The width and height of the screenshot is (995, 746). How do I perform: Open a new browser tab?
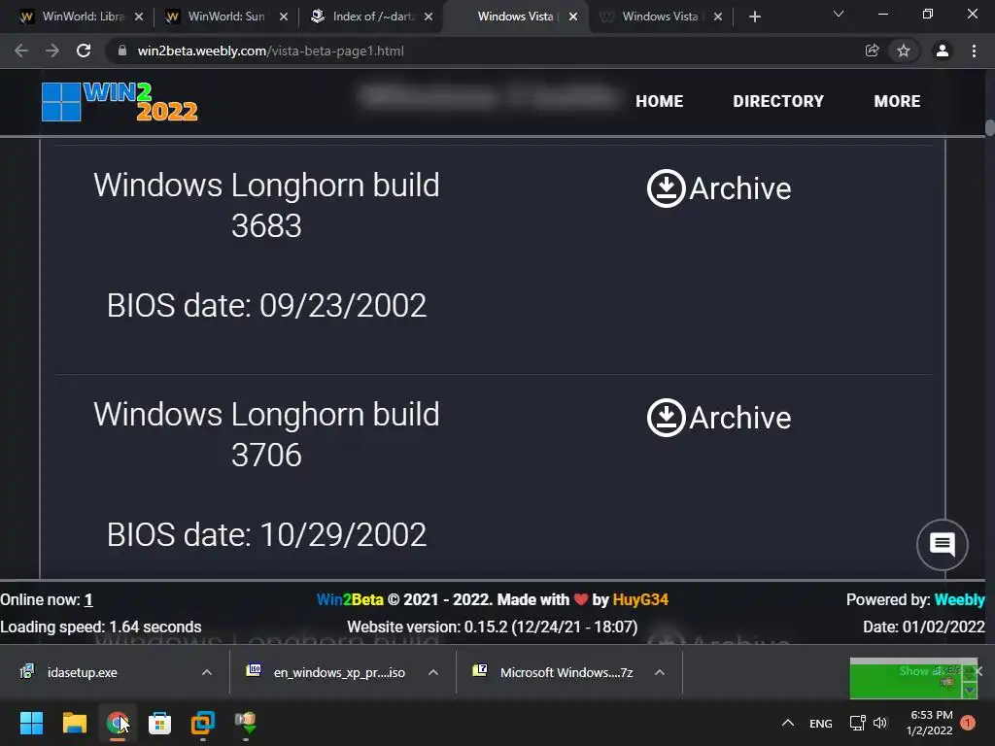754,17
